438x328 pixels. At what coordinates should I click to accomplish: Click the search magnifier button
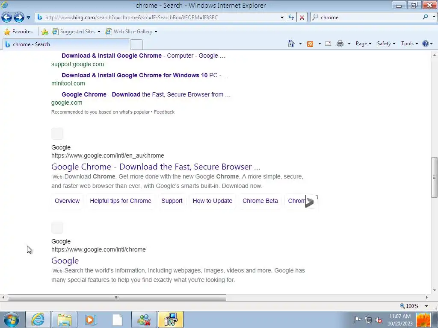(x=425, y=17)
